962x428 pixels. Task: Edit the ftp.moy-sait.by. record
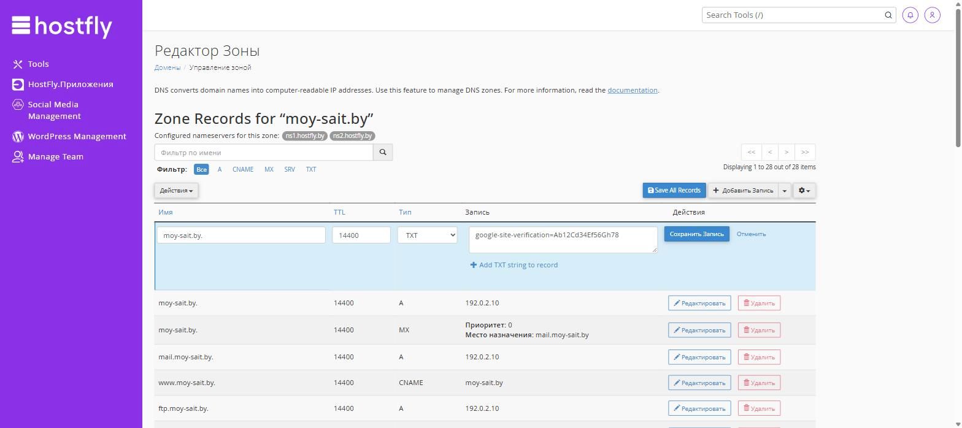(x=699, y=408)
